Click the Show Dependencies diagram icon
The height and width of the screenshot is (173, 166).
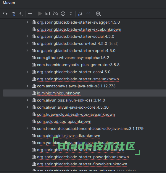point(88,14)
